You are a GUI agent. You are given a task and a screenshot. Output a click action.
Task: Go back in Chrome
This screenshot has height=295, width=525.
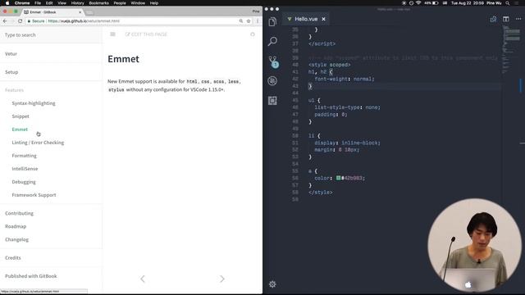click(x=5, y=20)
